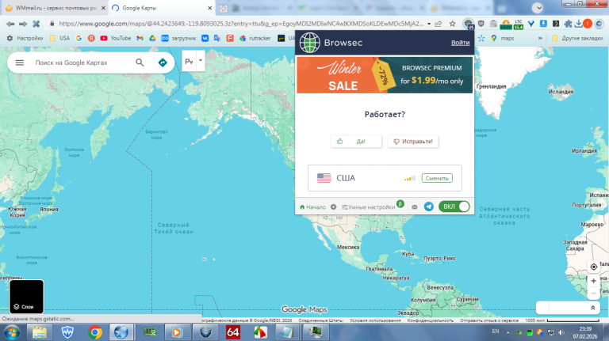Click the browser forward arrow

point(23,24)
